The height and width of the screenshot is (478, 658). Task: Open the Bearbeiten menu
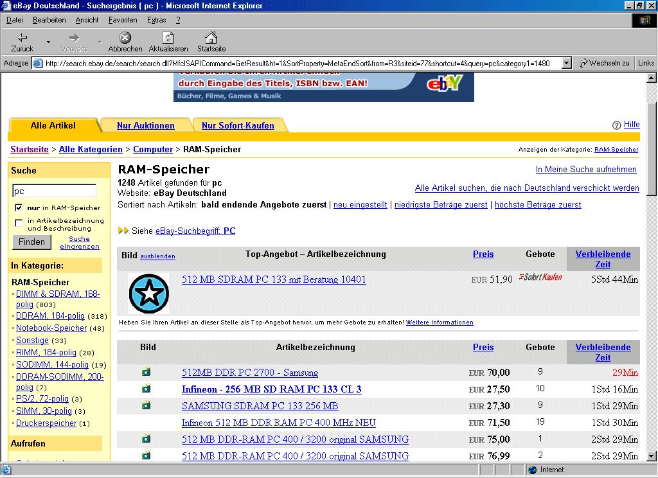tap(49, 20)
